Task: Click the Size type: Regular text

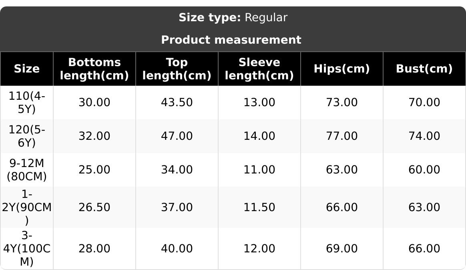Action: (233, 17)
